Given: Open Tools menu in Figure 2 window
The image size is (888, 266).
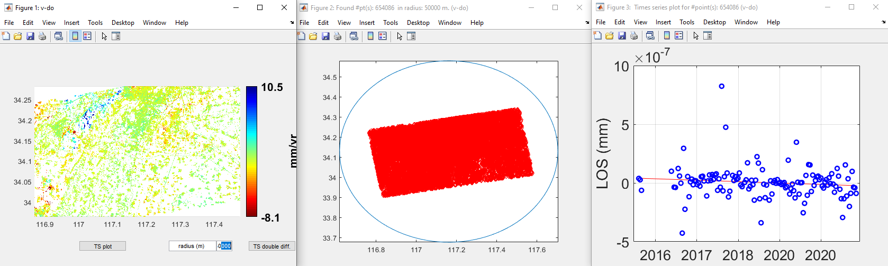Looking at the screenshot, I should click(x=391, y=23).
